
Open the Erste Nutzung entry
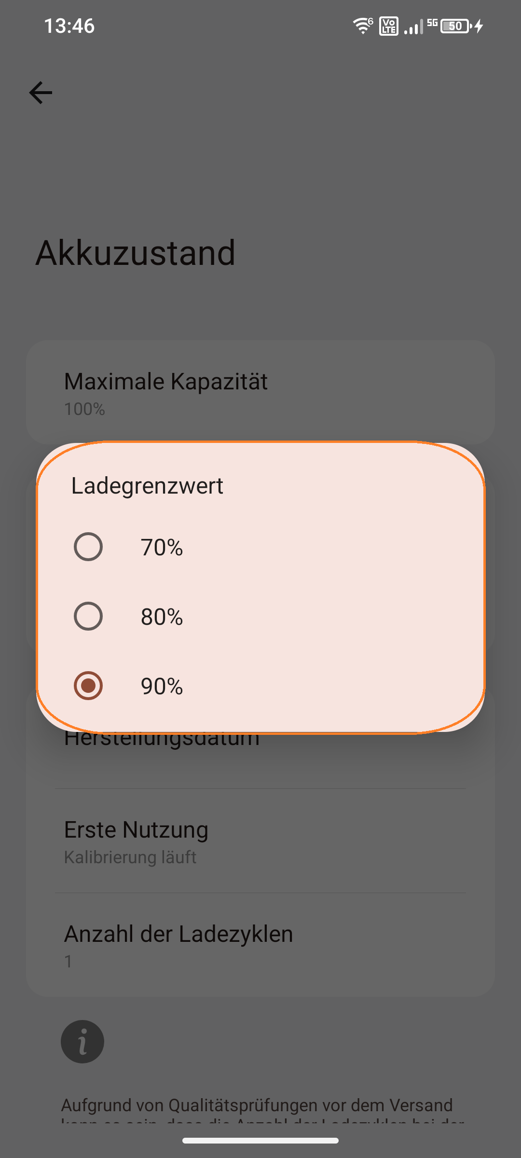pyautogui.click(x=137, y=829)
